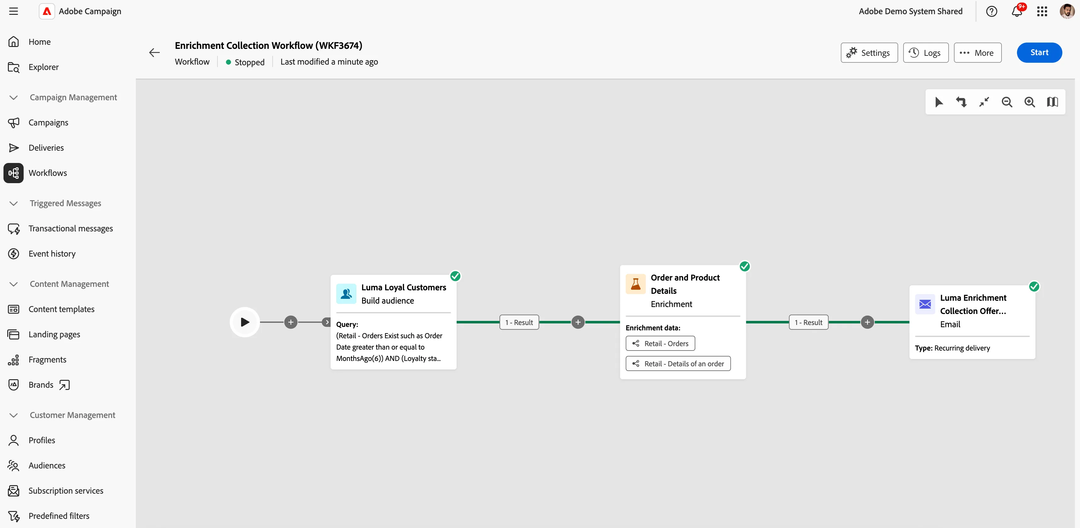Zoom in on the workflow canvas
This screenshot has width=1080, height=528.
[1030, 102]
